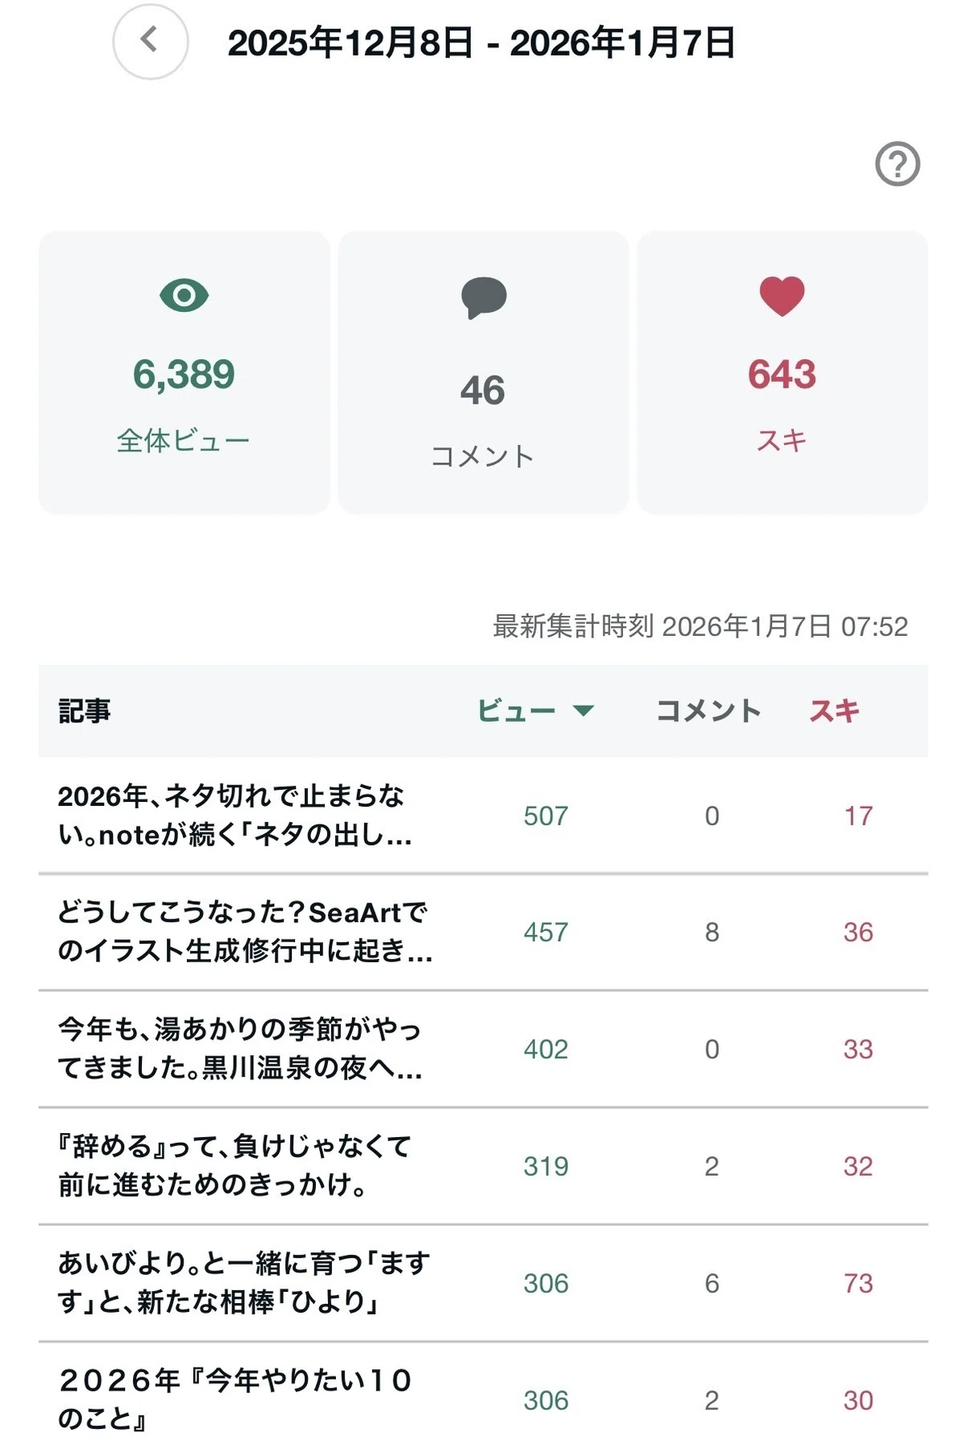Sort table by スキ column header
Image resolution: width=967 pixels, height=1449 pixels.
click(x=835, y=711)
